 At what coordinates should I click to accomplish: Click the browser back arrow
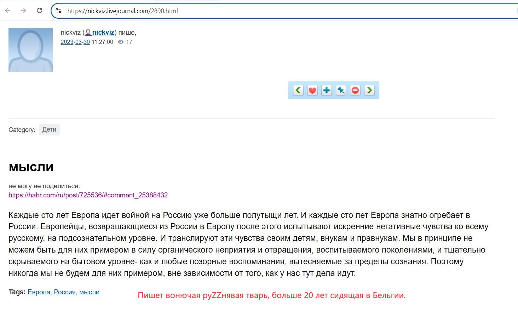tap(8, 11)
